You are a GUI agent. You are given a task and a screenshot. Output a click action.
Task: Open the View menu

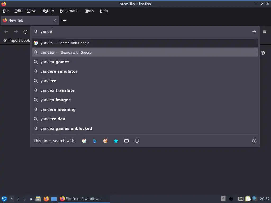pyautogui.click(x=31, y=11)
